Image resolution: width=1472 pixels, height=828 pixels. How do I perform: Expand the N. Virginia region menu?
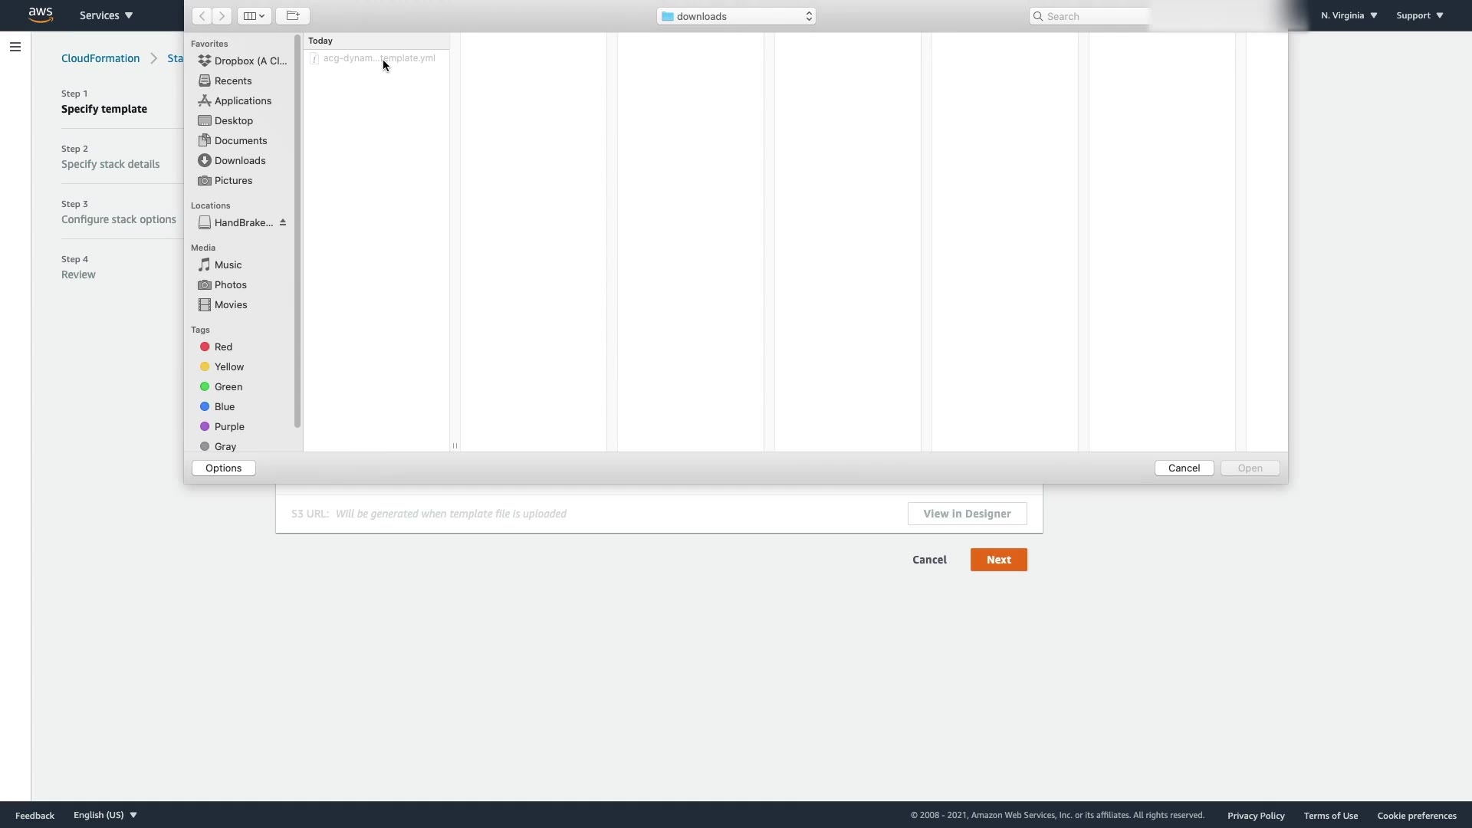1349,15
